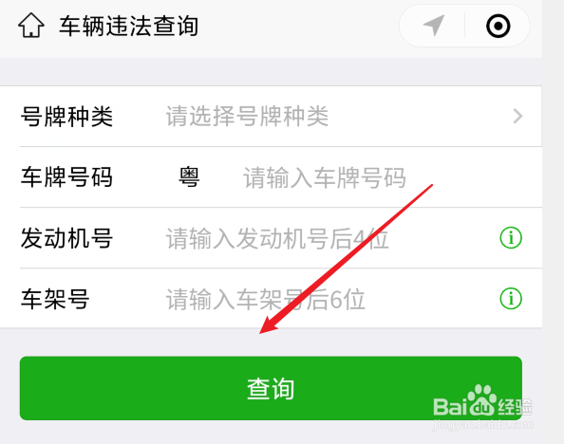
Task: Tap the location arrow icon
Action: click(x=434, y=26)
